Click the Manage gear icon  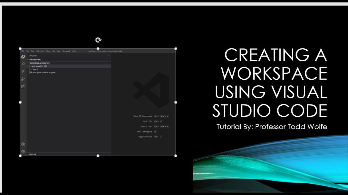[x=23, y=152]
